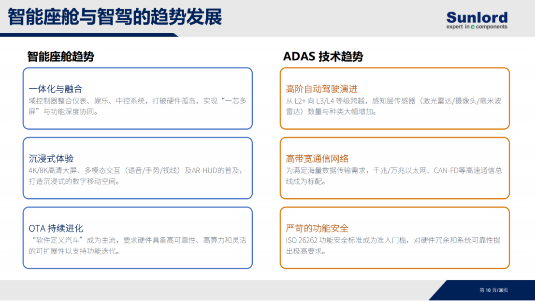Click the Sunlord logo
Image resolution: width=535 pixels, height=301 pixels.
point(477,20)
